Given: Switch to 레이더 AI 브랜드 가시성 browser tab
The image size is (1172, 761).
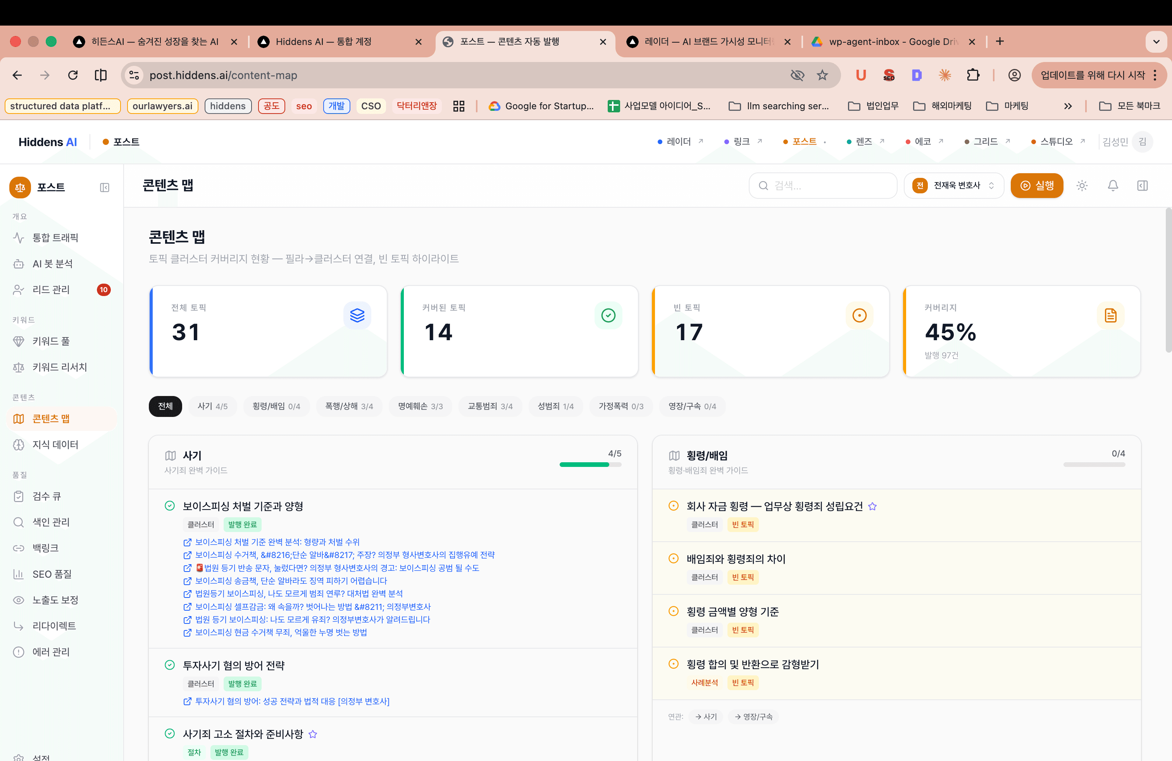Looking at the screenshot, I should click(x=708, y=42).
